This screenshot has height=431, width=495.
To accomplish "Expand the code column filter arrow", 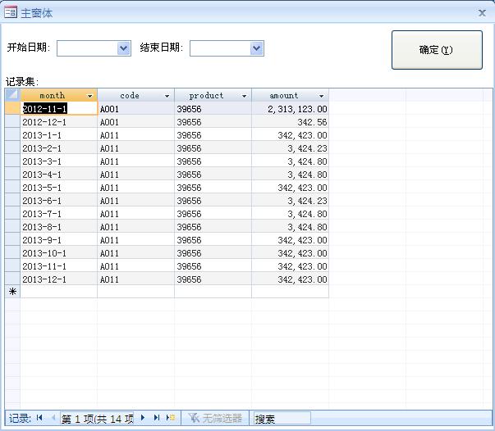I will click(x=167, y=96).
